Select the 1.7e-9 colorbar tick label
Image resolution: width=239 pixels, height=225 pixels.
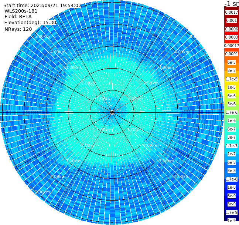(232, 212)
